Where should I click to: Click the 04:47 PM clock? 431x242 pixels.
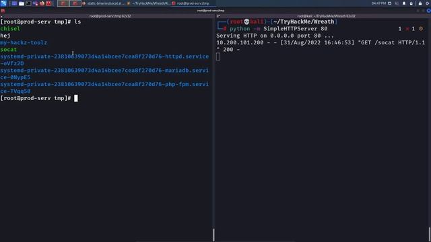click(378, 3)
